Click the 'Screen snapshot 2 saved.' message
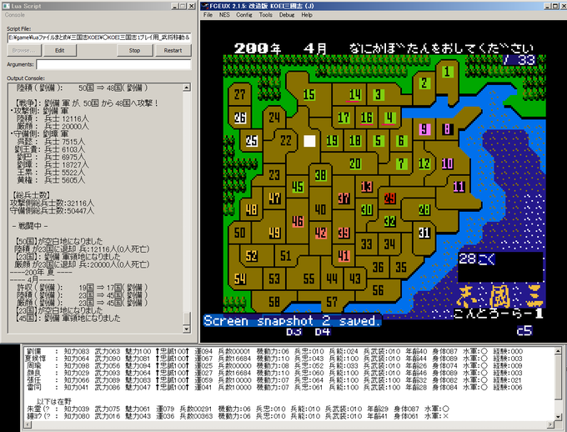This screenshot has width=567, height=432. pos(292,321)
